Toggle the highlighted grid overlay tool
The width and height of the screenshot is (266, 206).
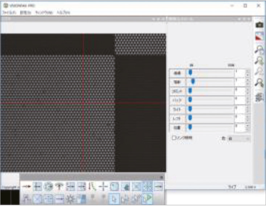coord(147,186)
